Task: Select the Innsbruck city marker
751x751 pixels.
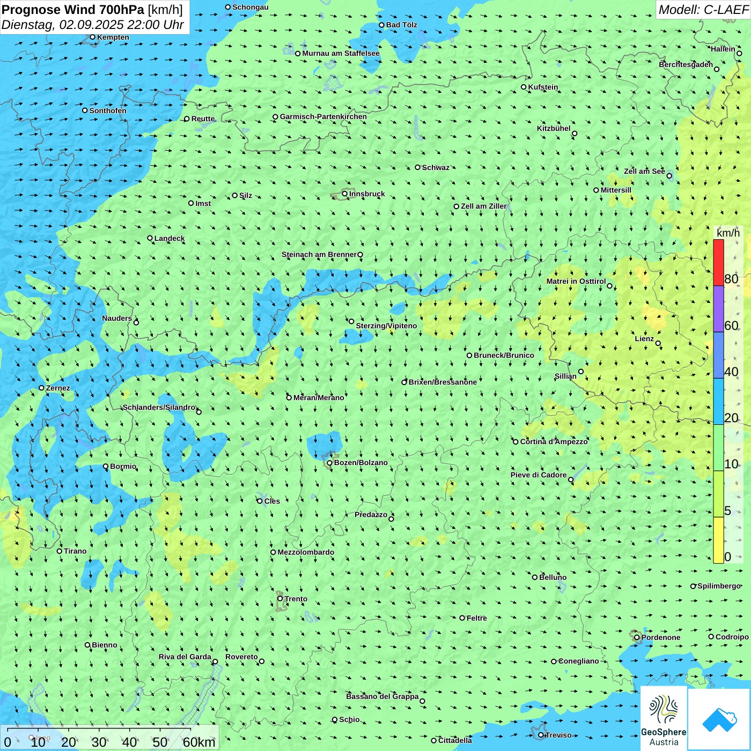Action: 345,194
